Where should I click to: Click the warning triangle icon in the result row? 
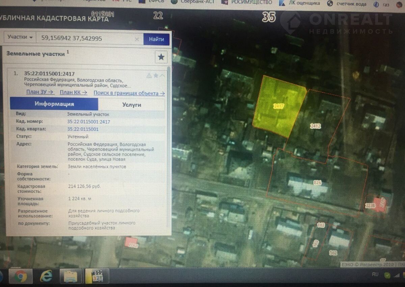tap(149, 76)
